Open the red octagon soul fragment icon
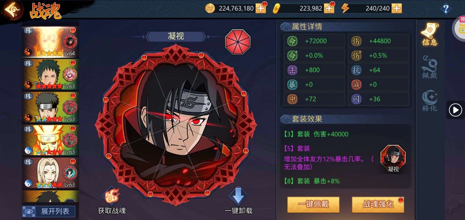This screenshot has width=465, height=220. (x=238, y=42)
